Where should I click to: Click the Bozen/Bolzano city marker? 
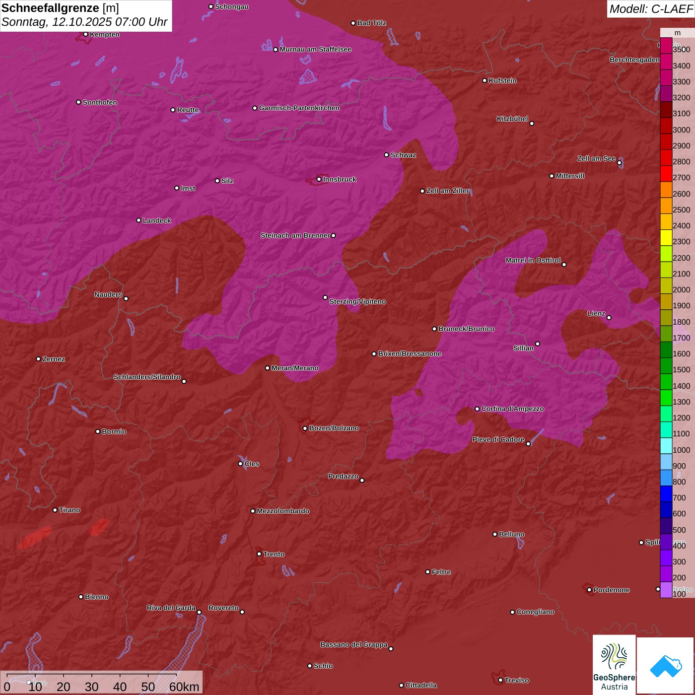pyautogui.click(x=305, y=428)
